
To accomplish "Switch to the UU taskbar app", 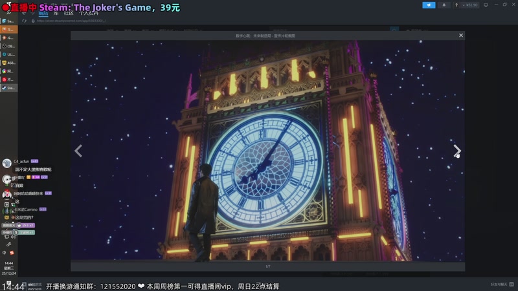I will 9,54.
